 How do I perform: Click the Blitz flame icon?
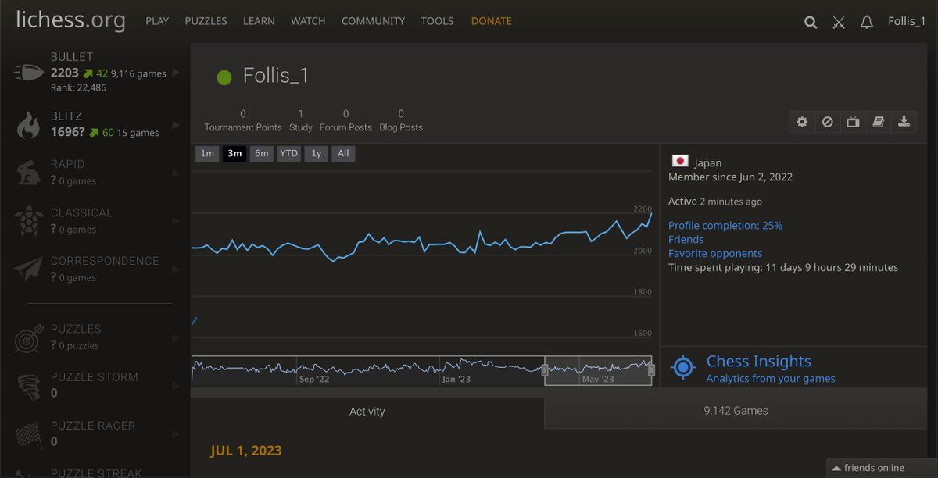pos(28,125)
